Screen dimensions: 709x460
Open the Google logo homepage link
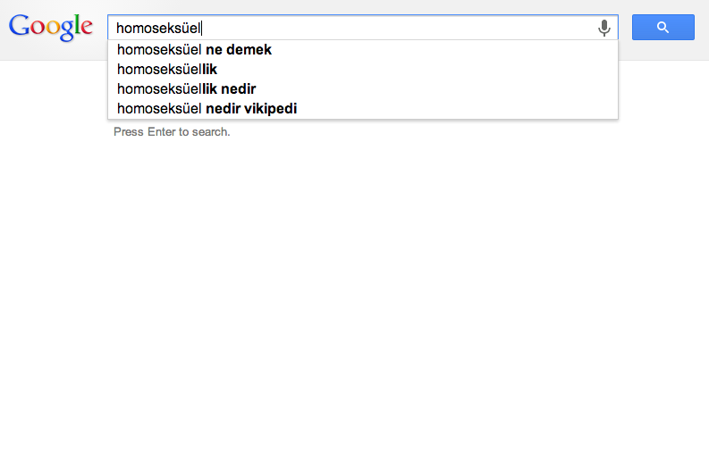[x=51, y=27]
